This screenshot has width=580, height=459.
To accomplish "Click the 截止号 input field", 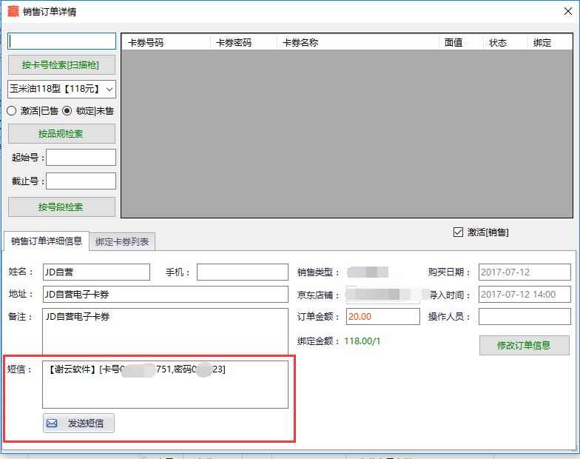I will tap(81, 181).
